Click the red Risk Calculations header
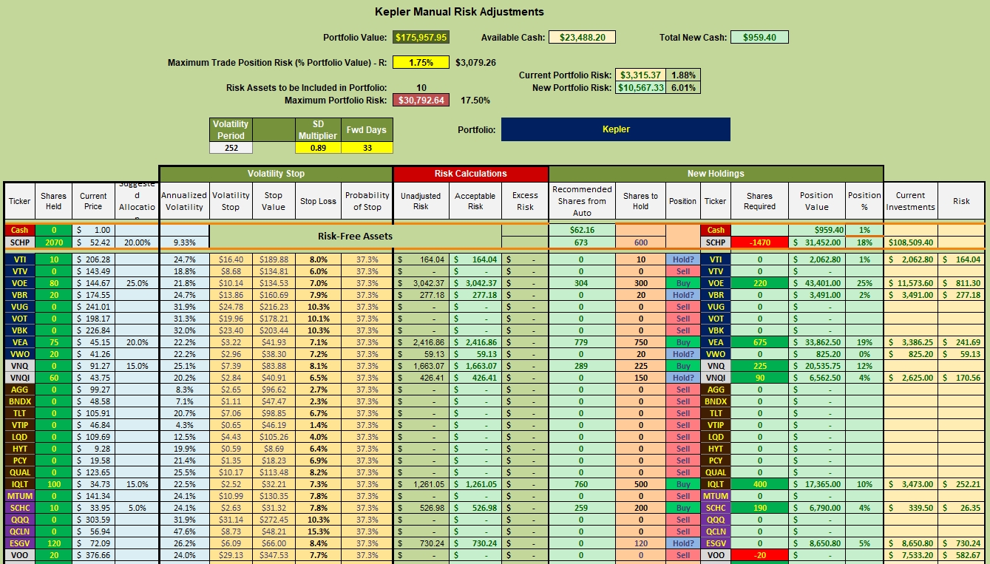Screen dimensions: 990x564 (x=470, y=174)
